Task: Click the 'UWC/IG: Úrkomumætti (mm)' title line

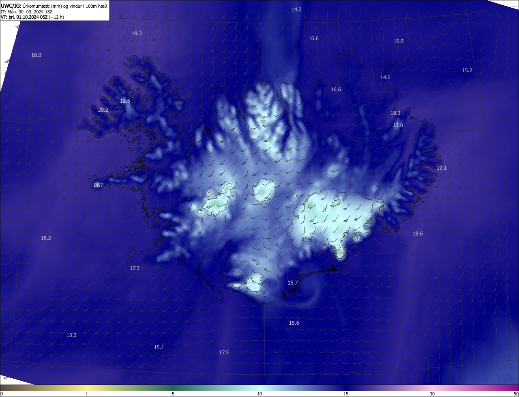Action: click(x=54, y=6)
